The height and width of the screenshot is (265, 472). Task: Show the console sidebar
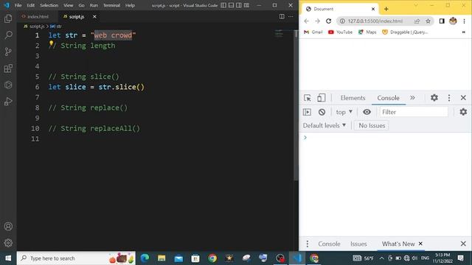(x=307, y=112)
